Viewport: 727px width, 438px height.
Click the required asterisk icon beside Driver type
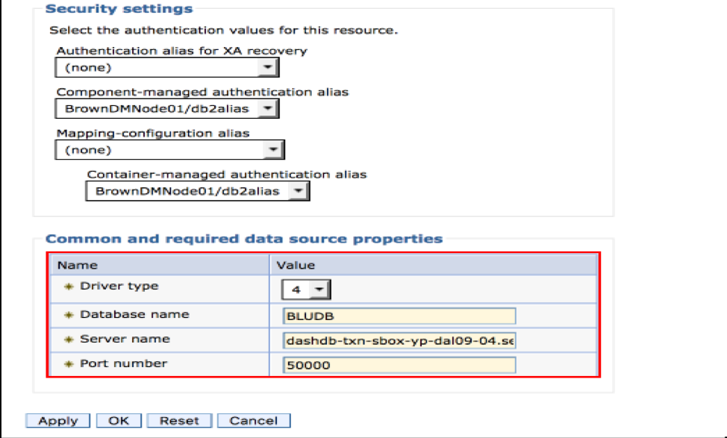70,287
